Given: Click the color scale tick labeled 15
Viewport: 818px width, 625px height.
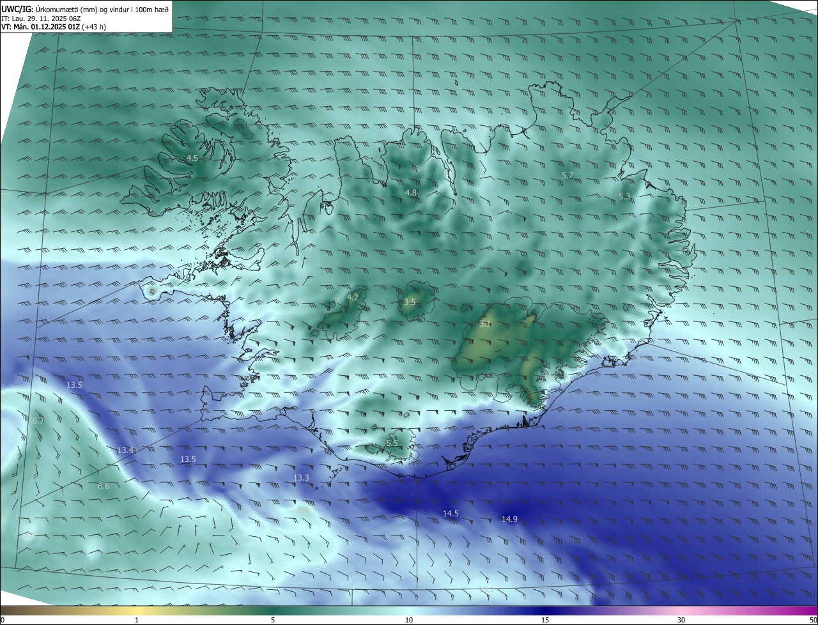Looking at the screenshot, I should click(x=545, y=620).
